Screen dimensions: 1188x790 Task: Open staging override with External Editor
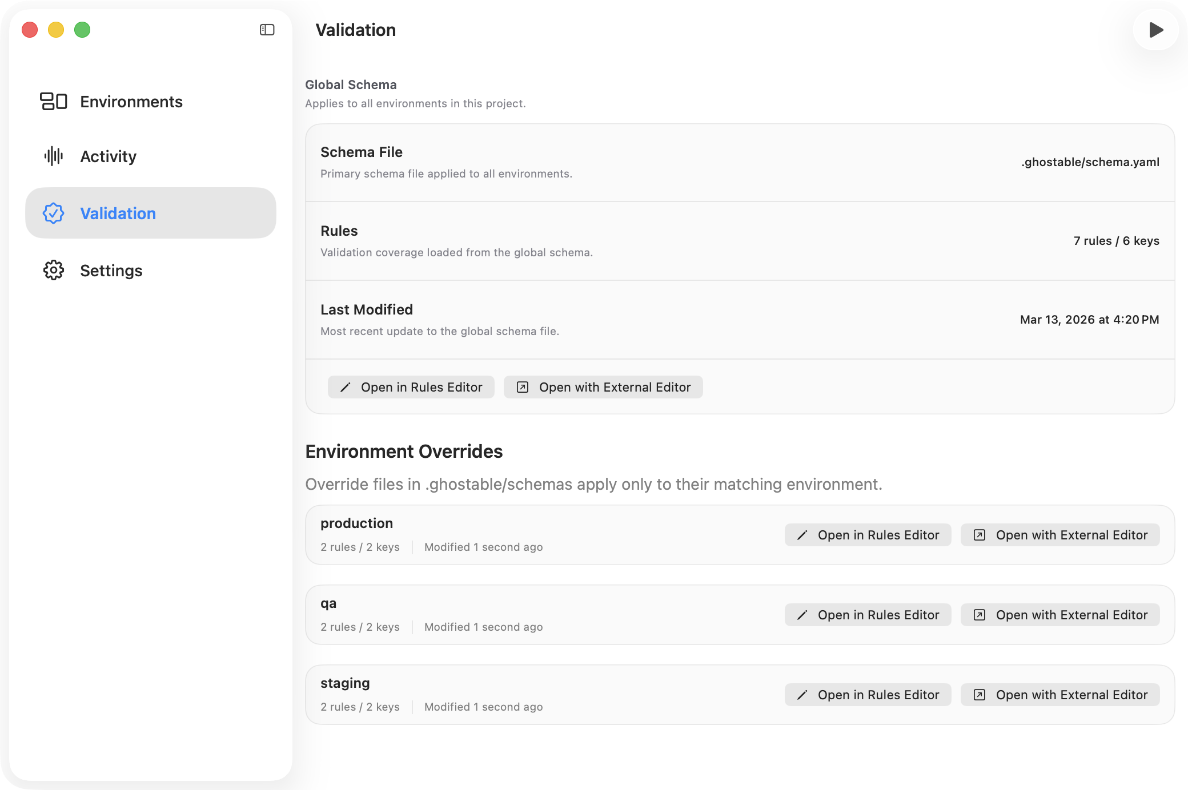click(1059, 695)
